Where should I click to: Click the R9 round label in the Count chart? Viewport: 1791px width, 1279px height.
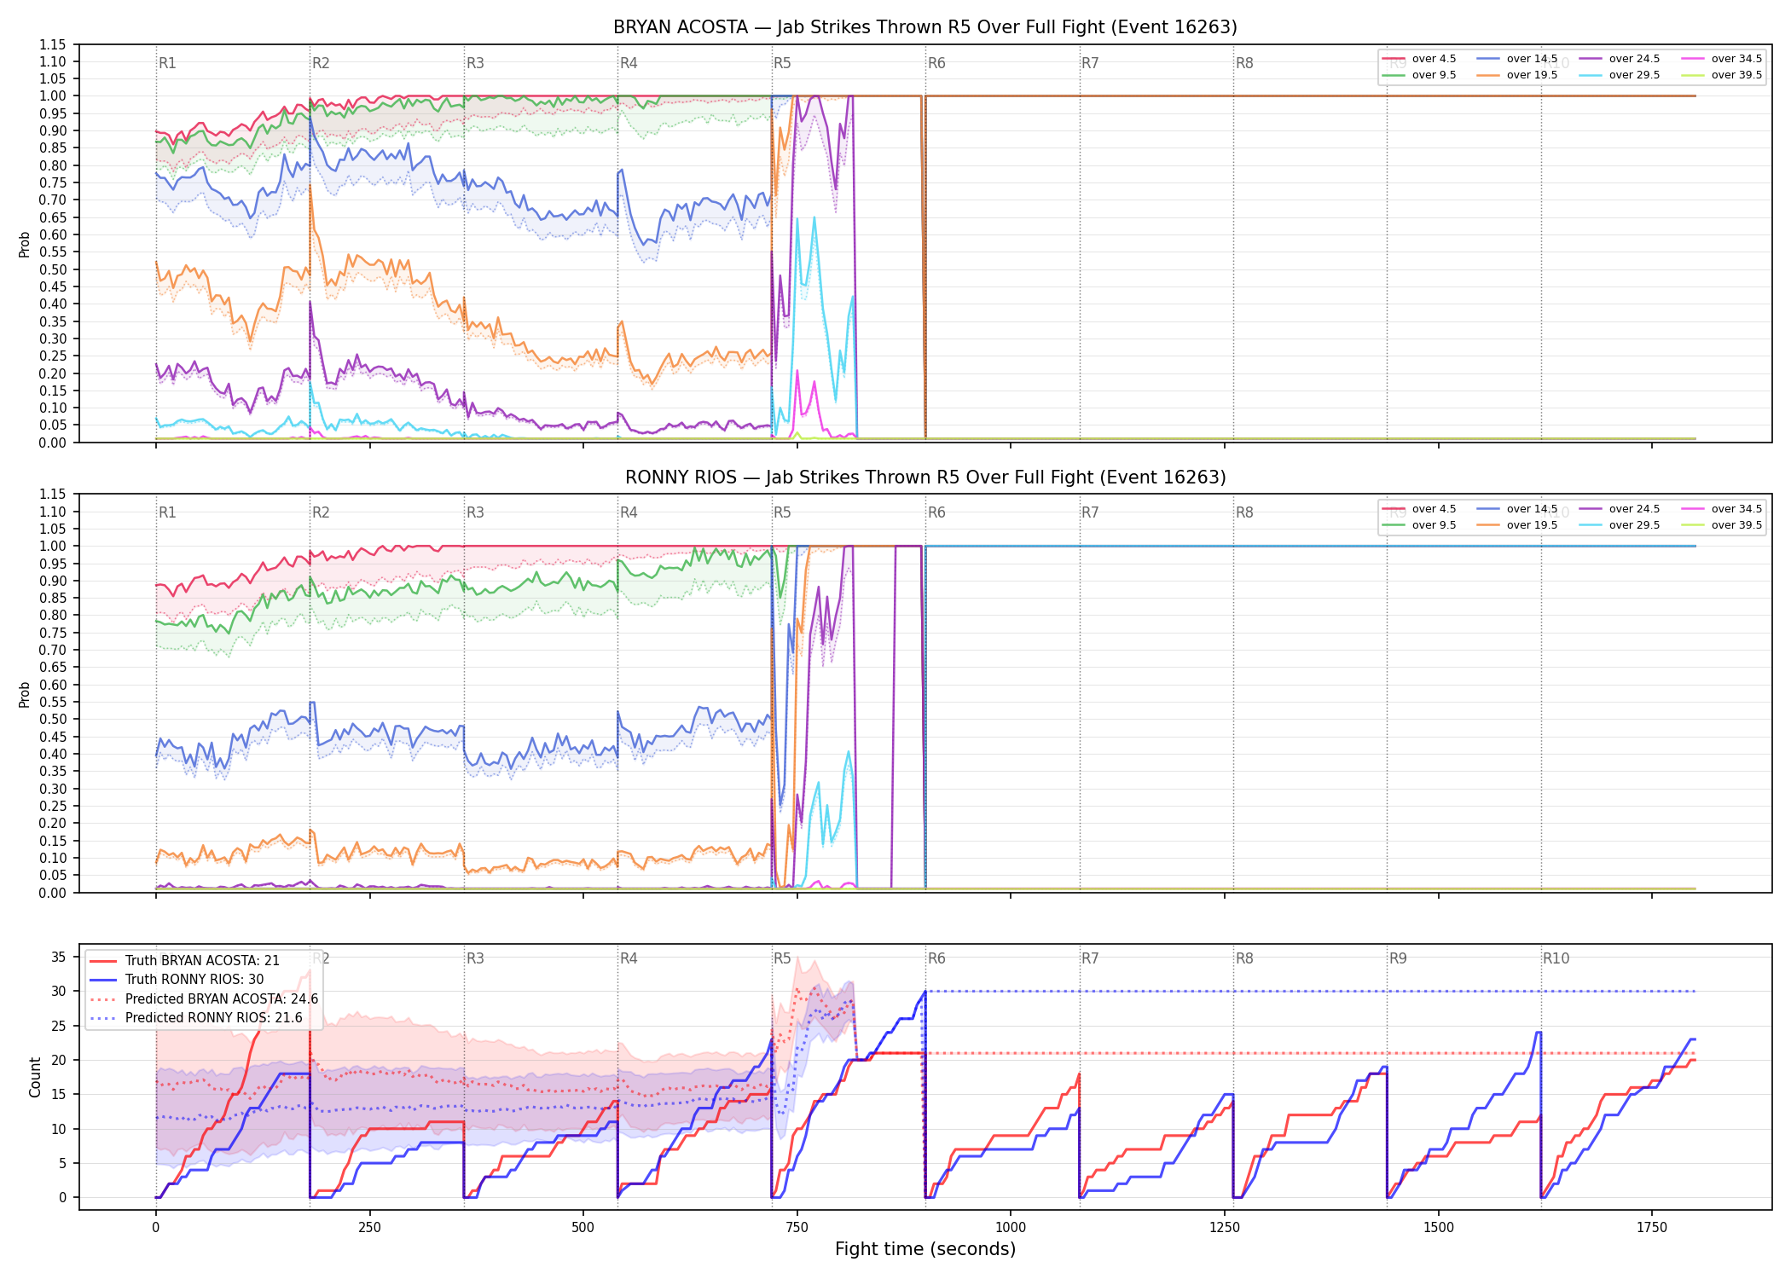click(x=1398, y=958)
